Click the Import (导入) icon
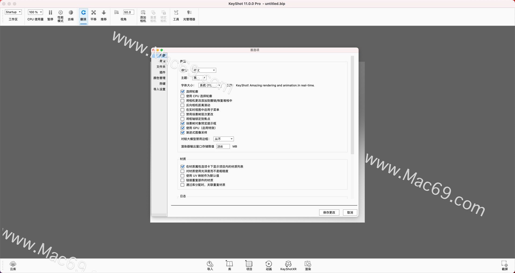Viewport: 515px width, 273px height. pos(210,264)
